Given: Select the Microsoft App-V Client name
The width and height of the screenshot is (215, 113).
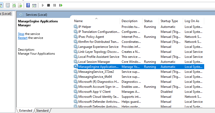Looking at the screenshot, I should tap(94, 92).
